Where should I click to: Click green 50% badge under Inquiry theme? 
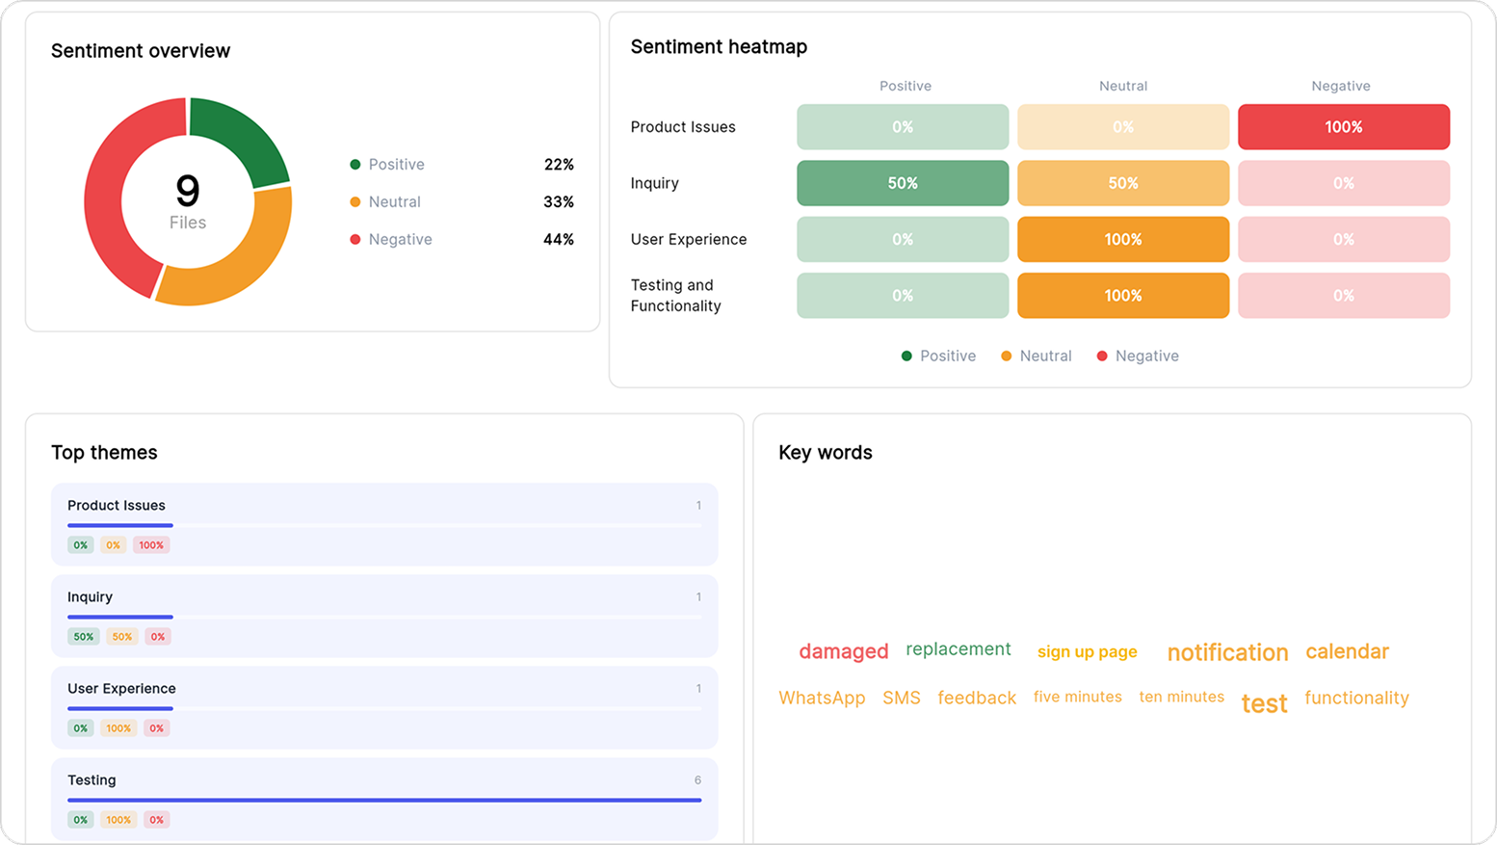tap(84, 637)
